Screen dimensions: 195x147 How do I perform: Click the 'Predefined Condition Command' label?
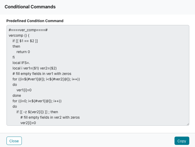pyautogui.click(x=35, y=21)
